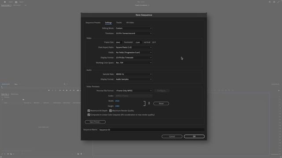Uncheck Maximum Render Quality
This screenshot has height=158, width=282.
tap(111, 111)
